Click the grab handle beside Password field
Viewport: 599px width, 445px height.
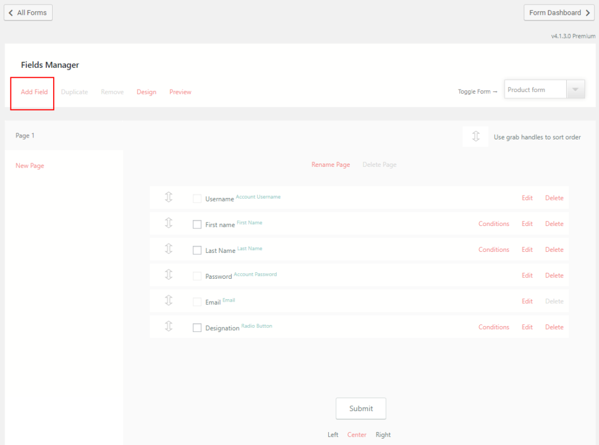168,275
